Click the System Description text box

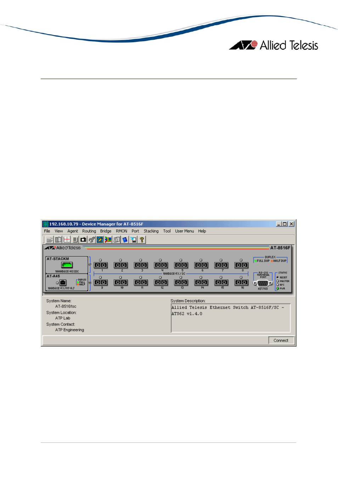click(x=231, y=318)
